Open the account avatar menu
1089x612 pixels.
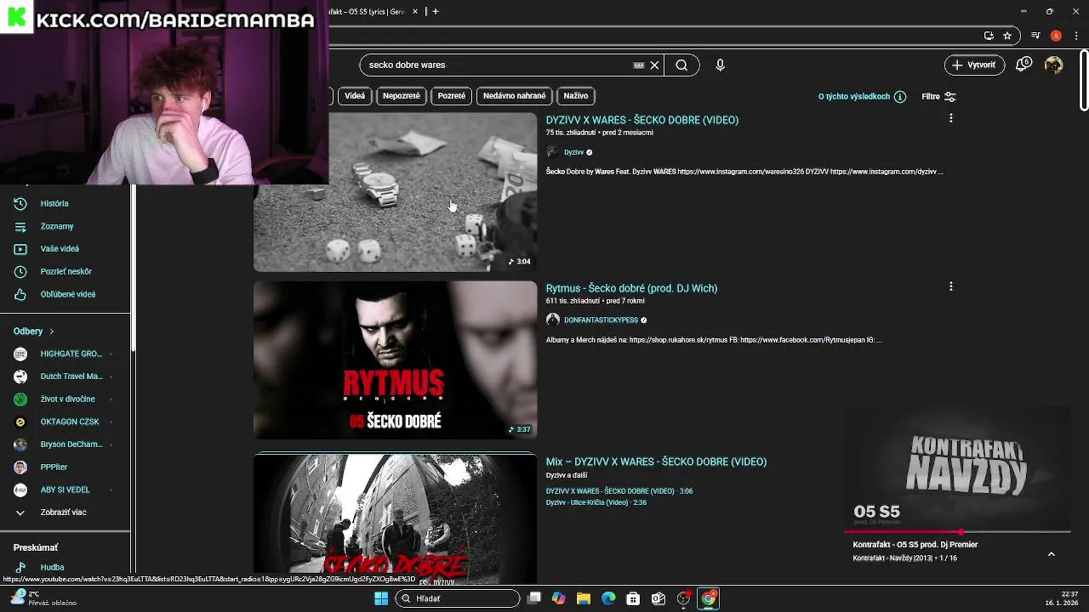click(x=1054, y=65)
